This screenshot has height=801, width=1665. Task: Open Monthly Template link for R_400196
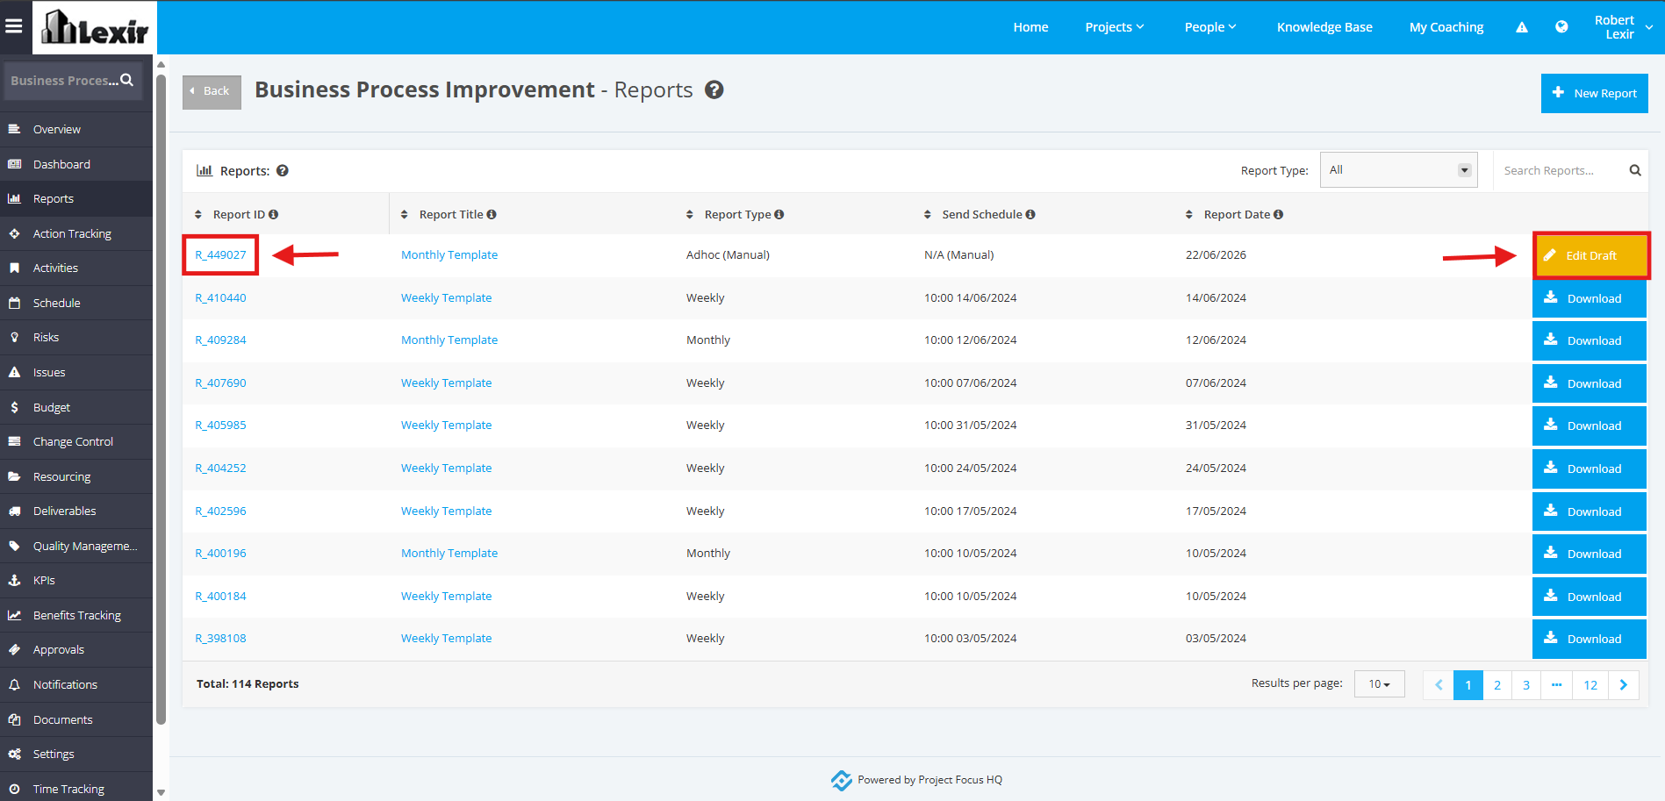pyautogui.click(x=449, y=554)
